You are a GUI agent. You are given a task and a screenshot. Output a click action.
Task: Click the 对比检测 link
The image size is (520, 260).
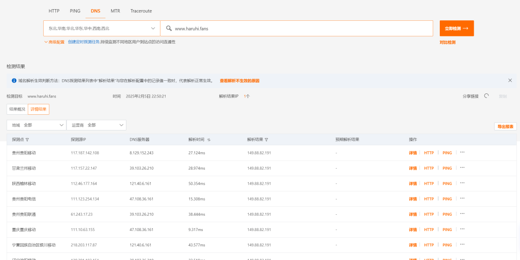click(447, 43)
